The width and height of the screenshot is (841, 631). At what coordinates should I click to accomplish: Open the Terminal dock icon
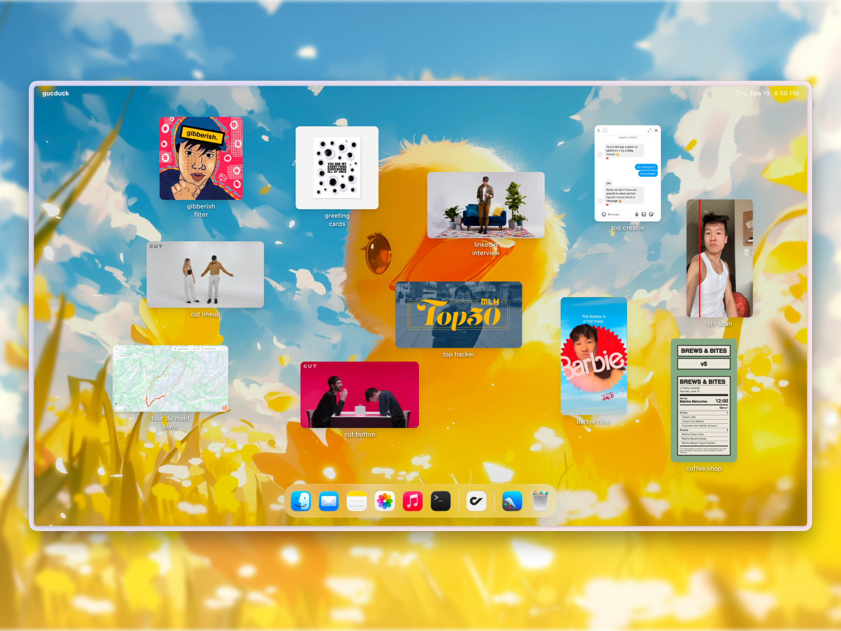pyautogui.click(x=440, y=501)
